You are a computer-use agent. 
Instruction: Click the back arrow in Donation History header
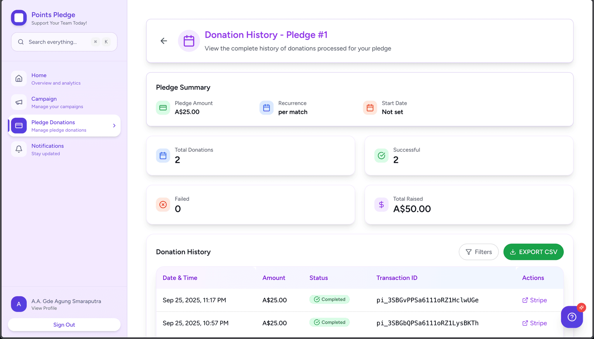(164, 41)
